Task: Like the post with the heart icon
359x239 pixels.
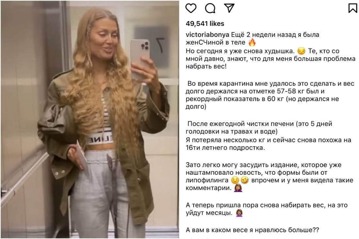Action: click(x=191, y=8)
